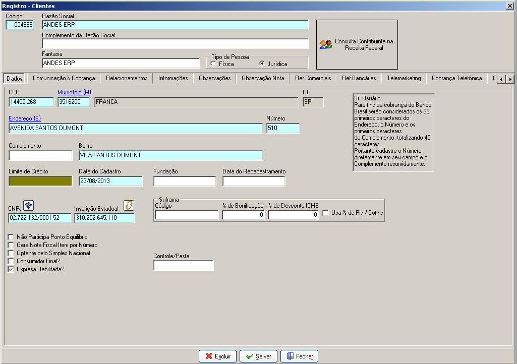Image resolution: width=517 pixels, height=364 pixels.
Task: Click the município code field 3516200
Action: (x=74, y=102)
